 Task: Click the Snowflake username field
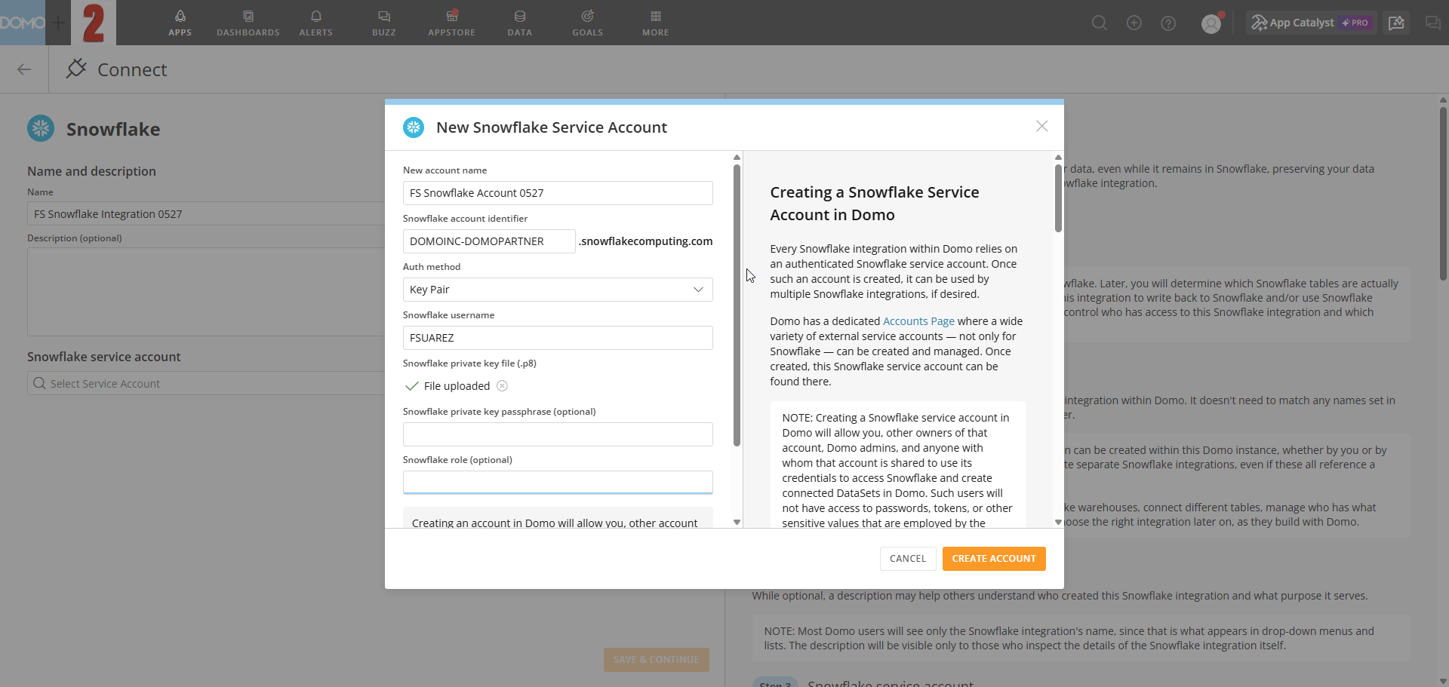pos(558,338)
